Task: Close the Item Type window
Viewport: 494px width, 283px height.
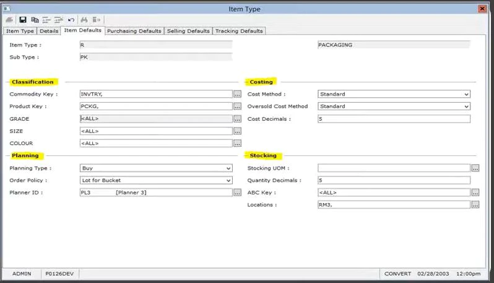Action: click(x=482, y=9)
